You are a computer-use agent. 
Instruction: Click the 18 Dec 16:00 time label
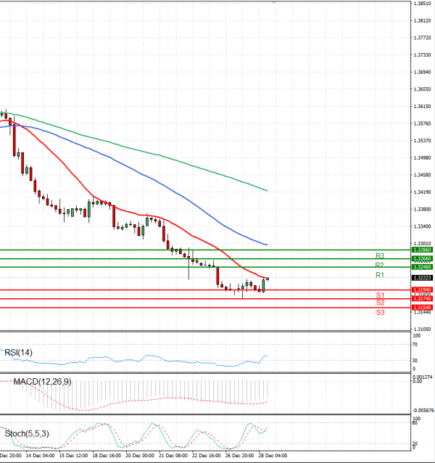point(107,456)
